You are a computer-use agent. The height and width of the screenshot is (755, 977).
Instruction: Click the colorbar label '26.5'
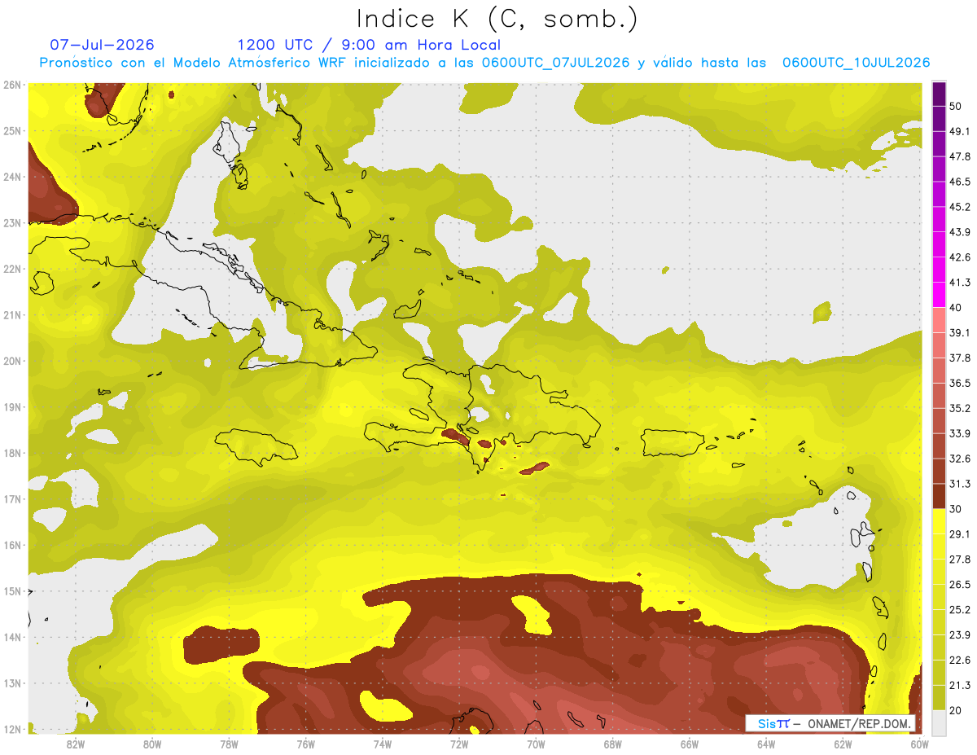click(x=960, y=585)
